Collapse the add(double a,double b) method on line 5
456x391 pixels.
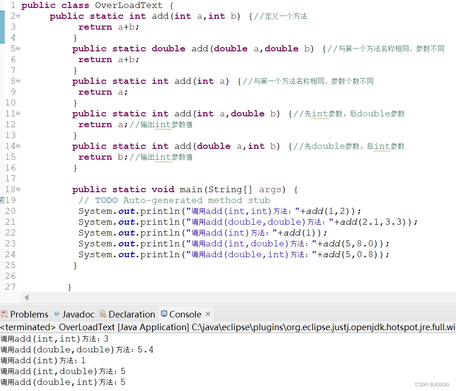(18, 49)
